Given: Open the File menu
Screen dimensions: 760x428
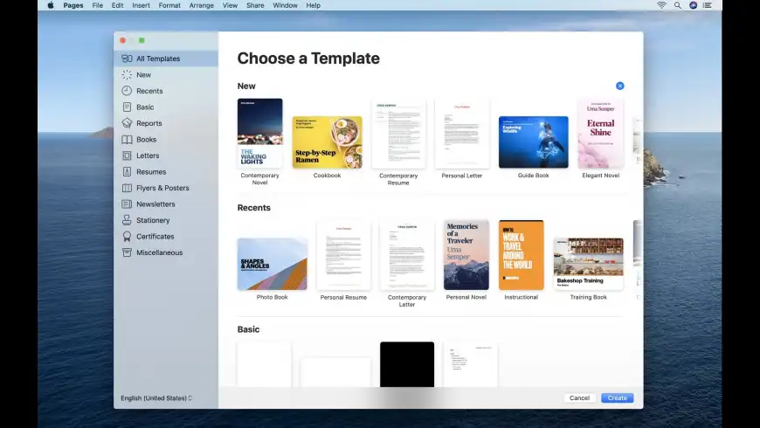Looking at the screenshot, I should [x=98, y=5].
